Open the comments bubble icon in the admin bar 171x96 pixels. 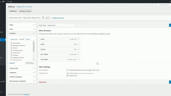(3, 2)
